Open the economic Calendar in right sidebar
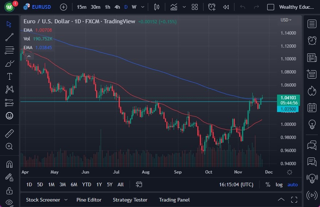The image size is (320, 207). coord(312,107)
